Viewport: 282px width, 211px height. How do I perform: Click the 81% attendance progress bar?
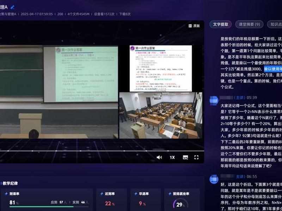coord(49,207)
